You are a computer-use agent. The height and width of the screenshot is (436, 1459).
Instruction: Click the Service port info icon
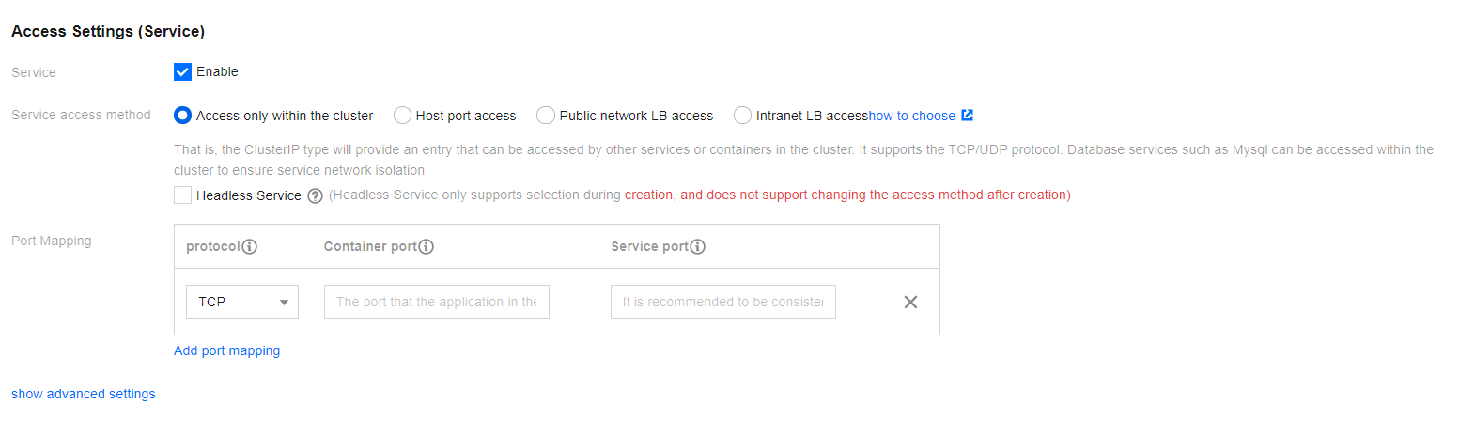[x=697, y=247]
